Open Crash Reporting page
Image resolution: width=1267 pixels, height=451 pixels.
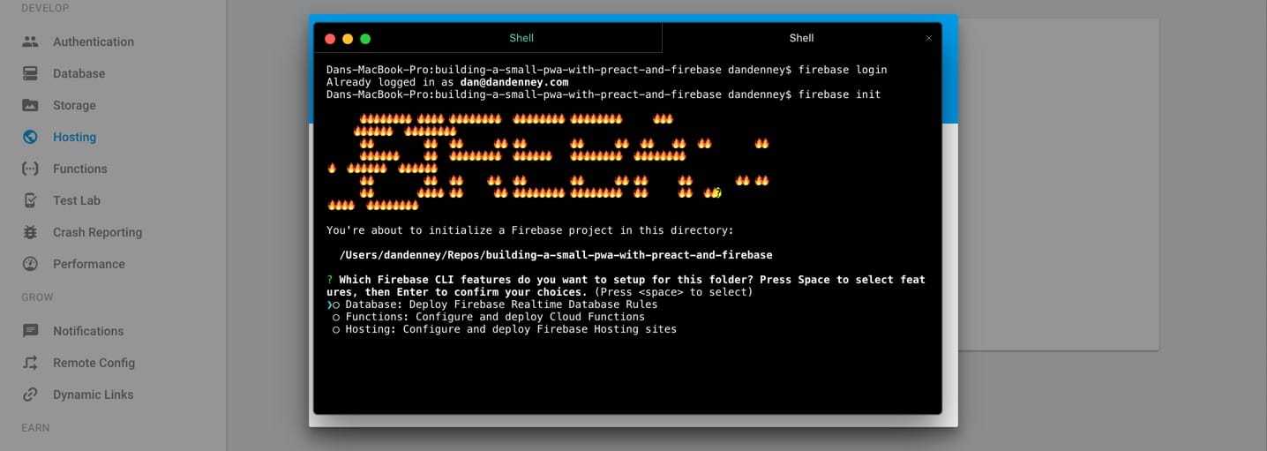tap(97, 232)
